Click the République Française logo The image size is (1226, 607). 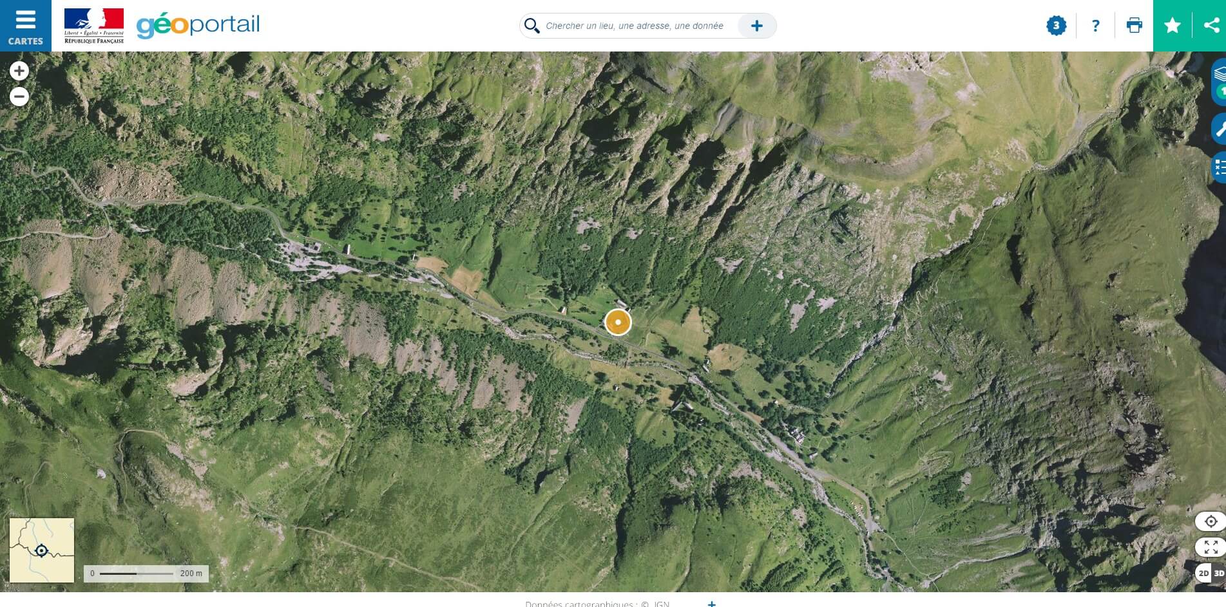(x=94, y=26)
